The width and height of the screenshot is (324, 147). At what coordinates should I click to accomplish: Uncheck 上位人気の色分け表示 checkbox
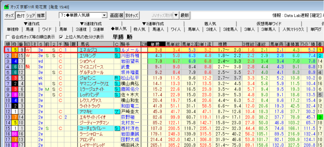pos(61,37)
